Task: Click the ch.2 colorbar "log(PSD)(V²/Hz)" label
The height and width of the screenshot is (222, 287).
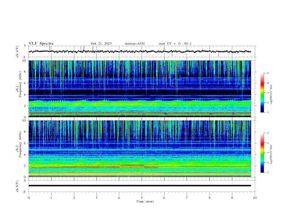Action: pos(272,155)
